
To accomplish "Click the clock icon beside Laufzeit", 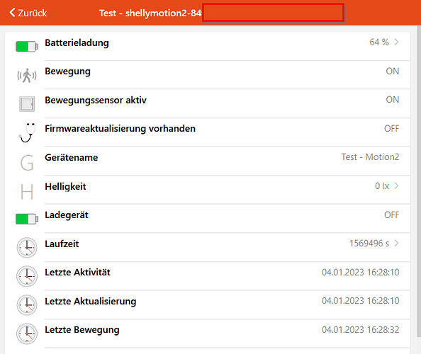I will [x=27, y=248].
